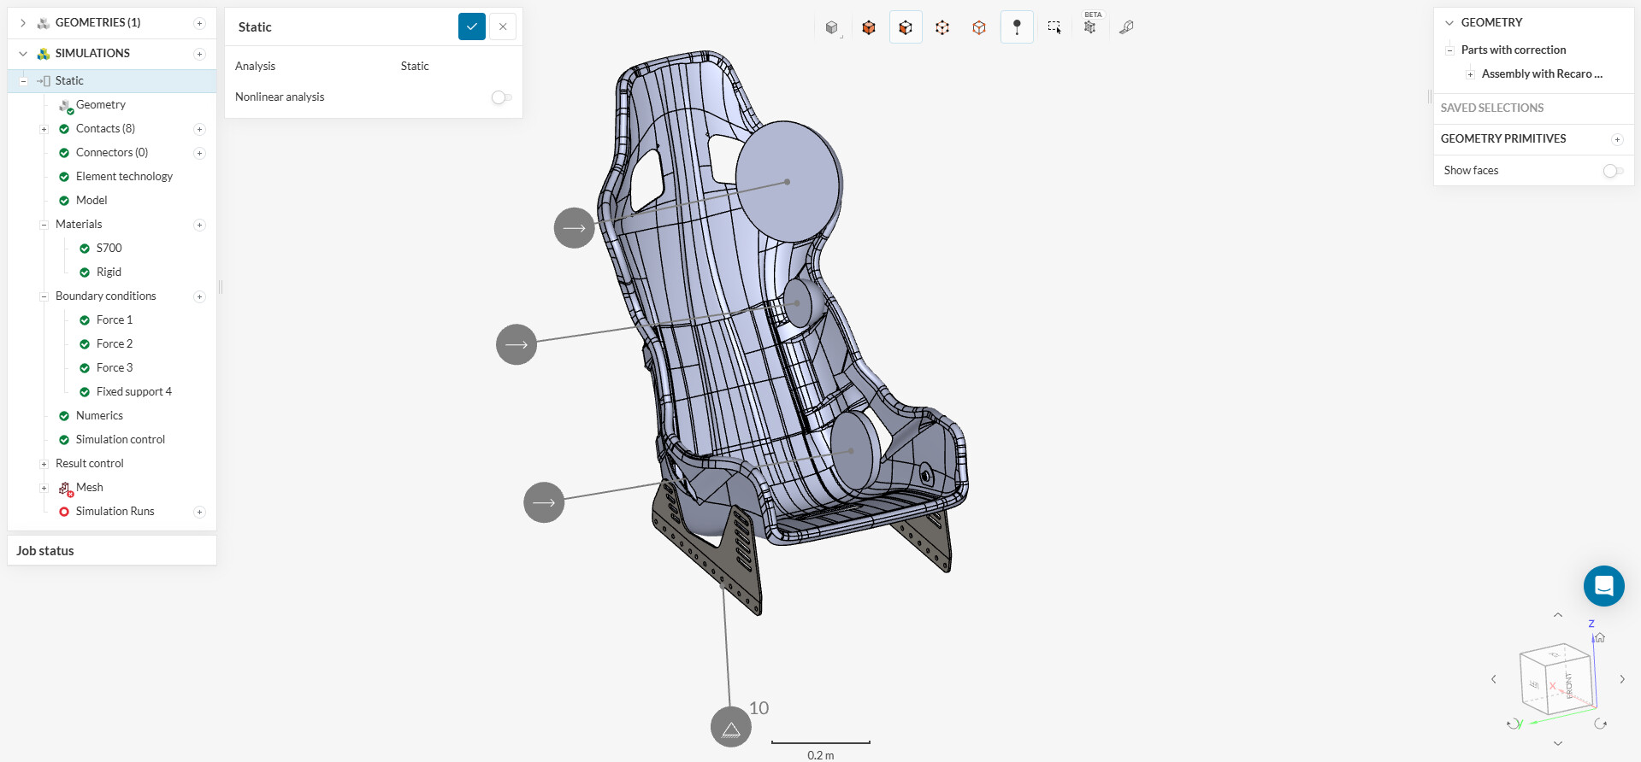Click the middle force arrow marker in viewport
This screenshot has width=1641, height=762.
point(517,344)
